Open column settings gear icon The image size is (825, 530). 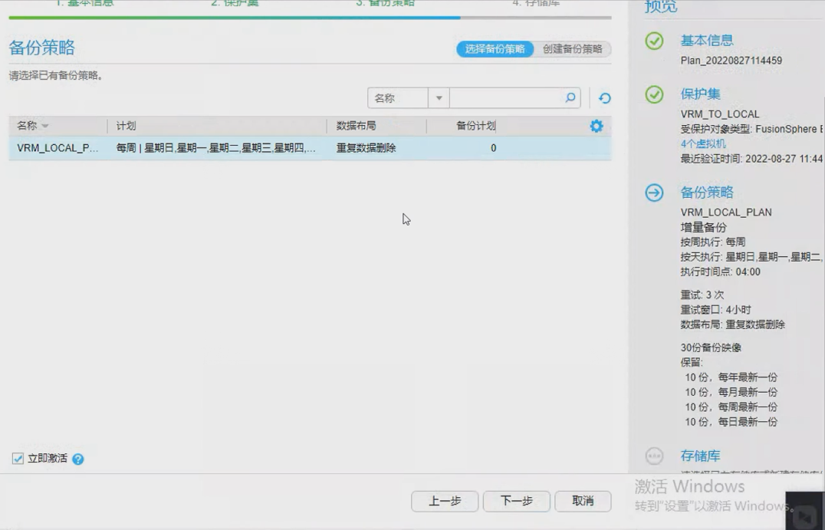pos(596,127)
